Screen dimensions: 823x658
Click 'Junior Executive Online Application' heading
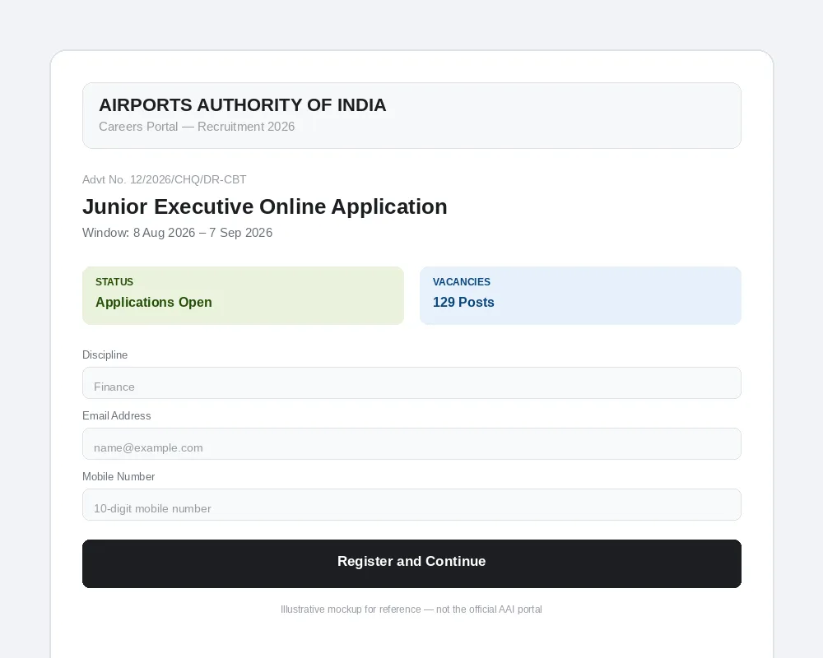(x=264, y=206)
